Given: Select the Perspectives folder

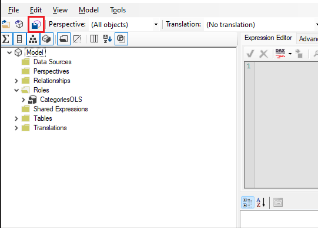Looking at the screenshot, I should pyautogui.click(x=51, y=71).
